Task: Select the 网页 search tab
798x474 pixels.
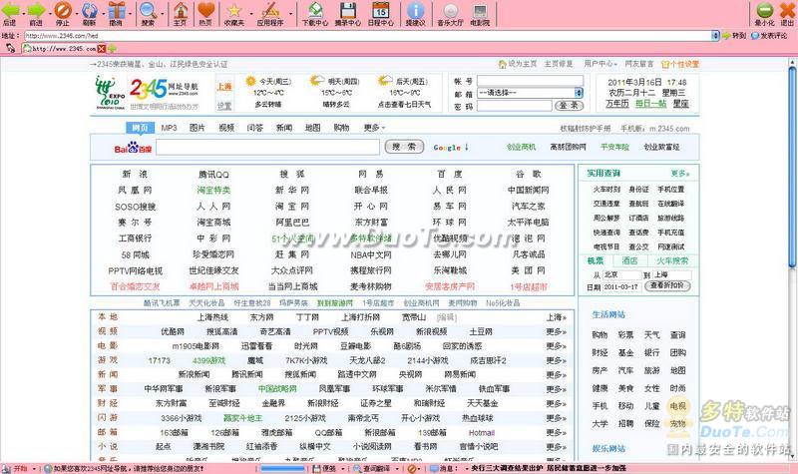Action: point(140,128)
